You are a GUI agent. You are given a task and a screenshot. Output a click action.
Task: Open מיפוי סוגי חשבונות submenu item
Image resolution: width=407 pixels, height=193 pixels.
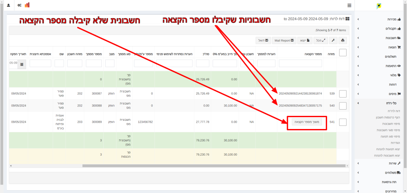pyautogui.click(x=389, y=130)
